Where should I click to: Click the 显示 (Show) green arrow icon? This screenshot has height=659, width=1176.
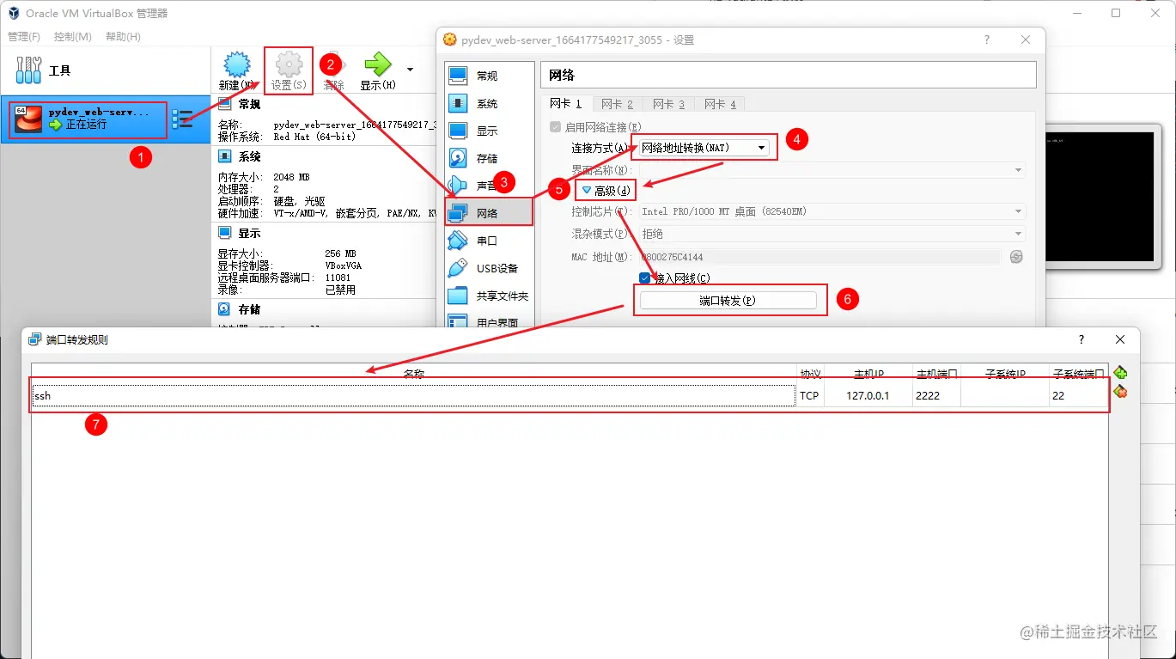378,64
